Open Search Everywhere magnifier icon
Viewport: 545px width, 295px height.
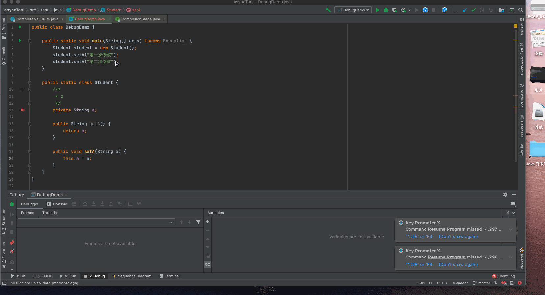click(x=521, y=10)
